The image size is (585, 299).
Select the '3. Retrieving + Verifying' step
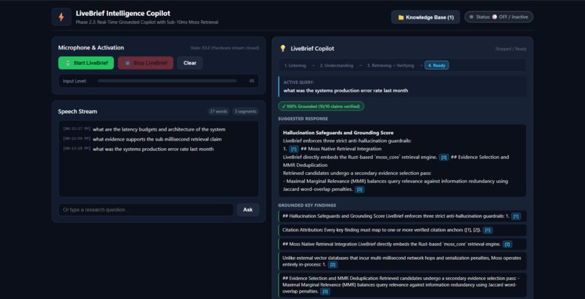390,65
